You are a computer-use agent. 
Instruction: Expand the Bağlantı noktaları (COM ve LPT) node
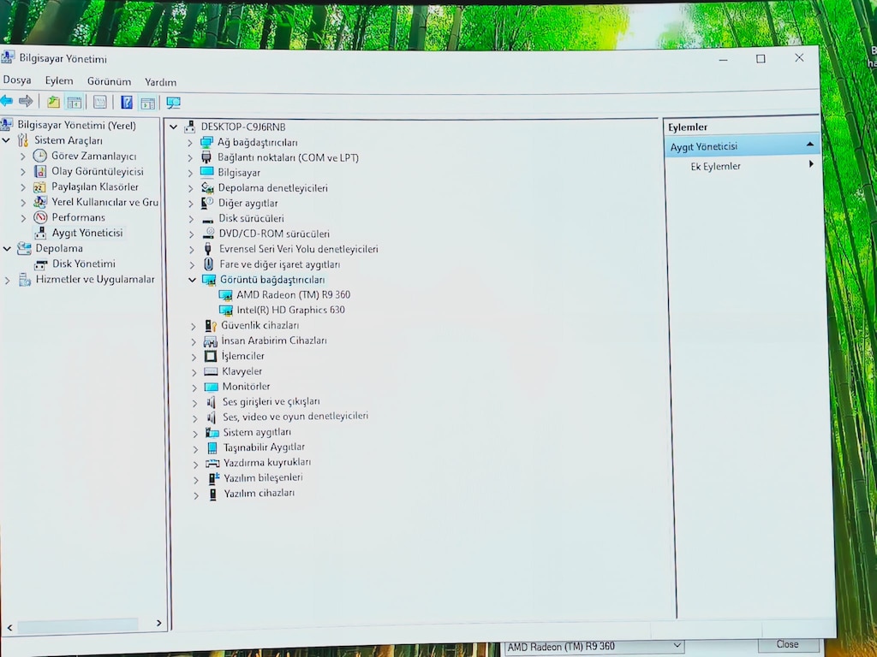click(x=190, y=158)
